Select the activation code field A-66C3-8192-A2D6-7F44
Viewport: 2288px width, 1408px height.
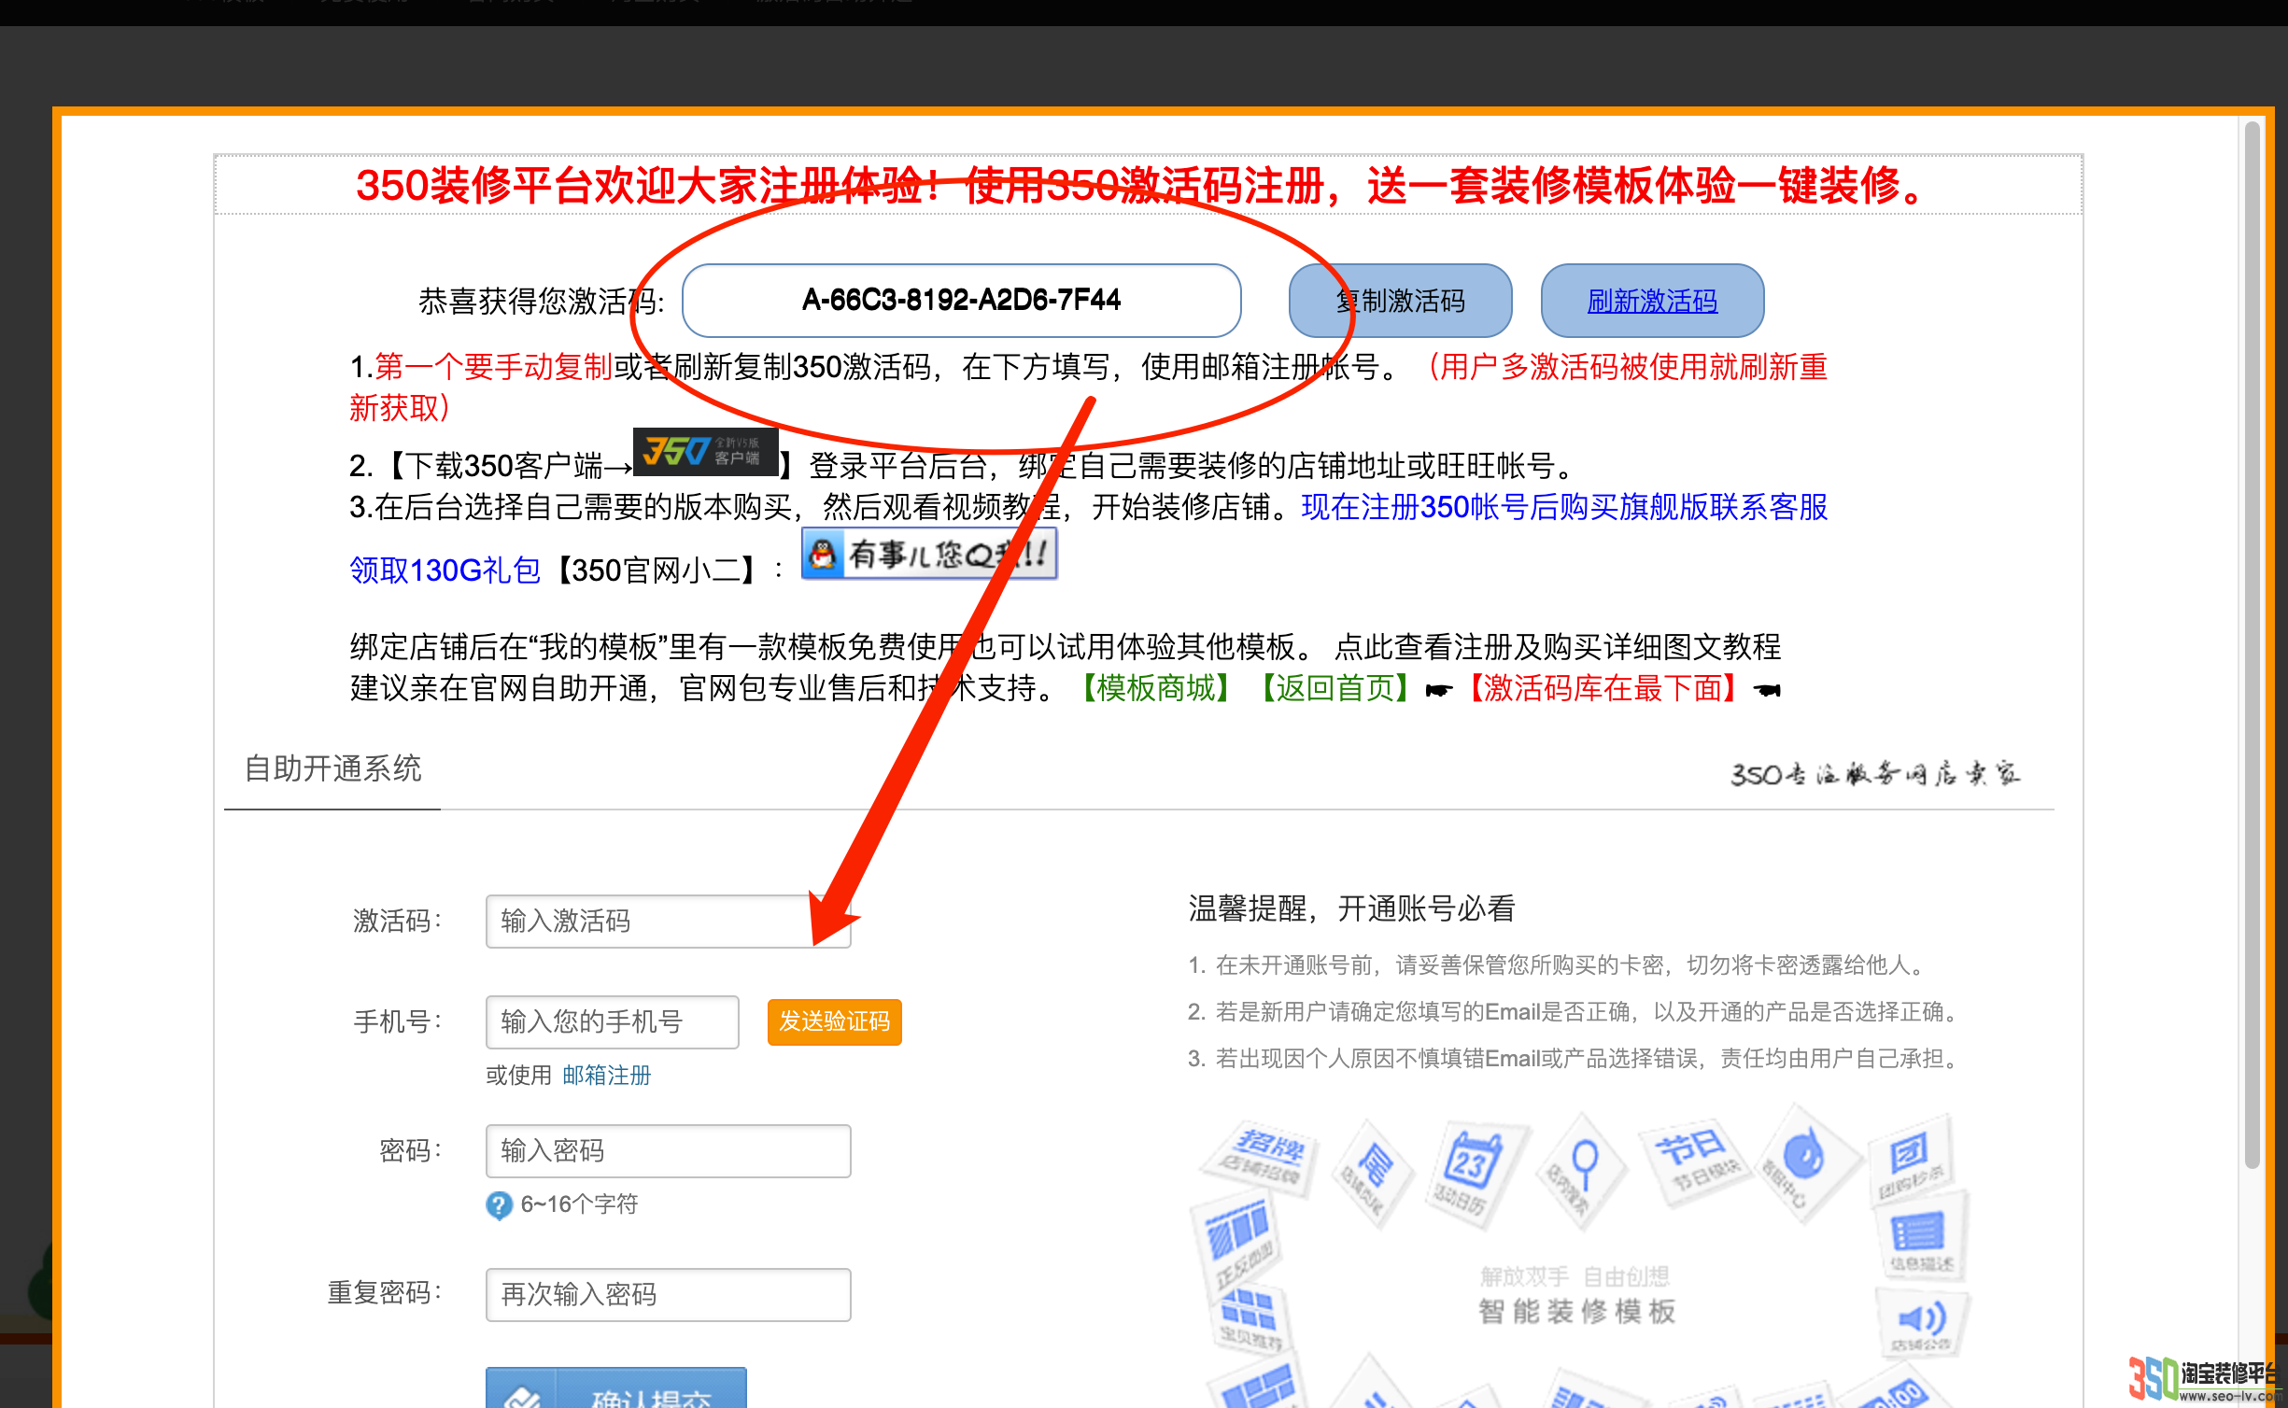click(961, 301)
